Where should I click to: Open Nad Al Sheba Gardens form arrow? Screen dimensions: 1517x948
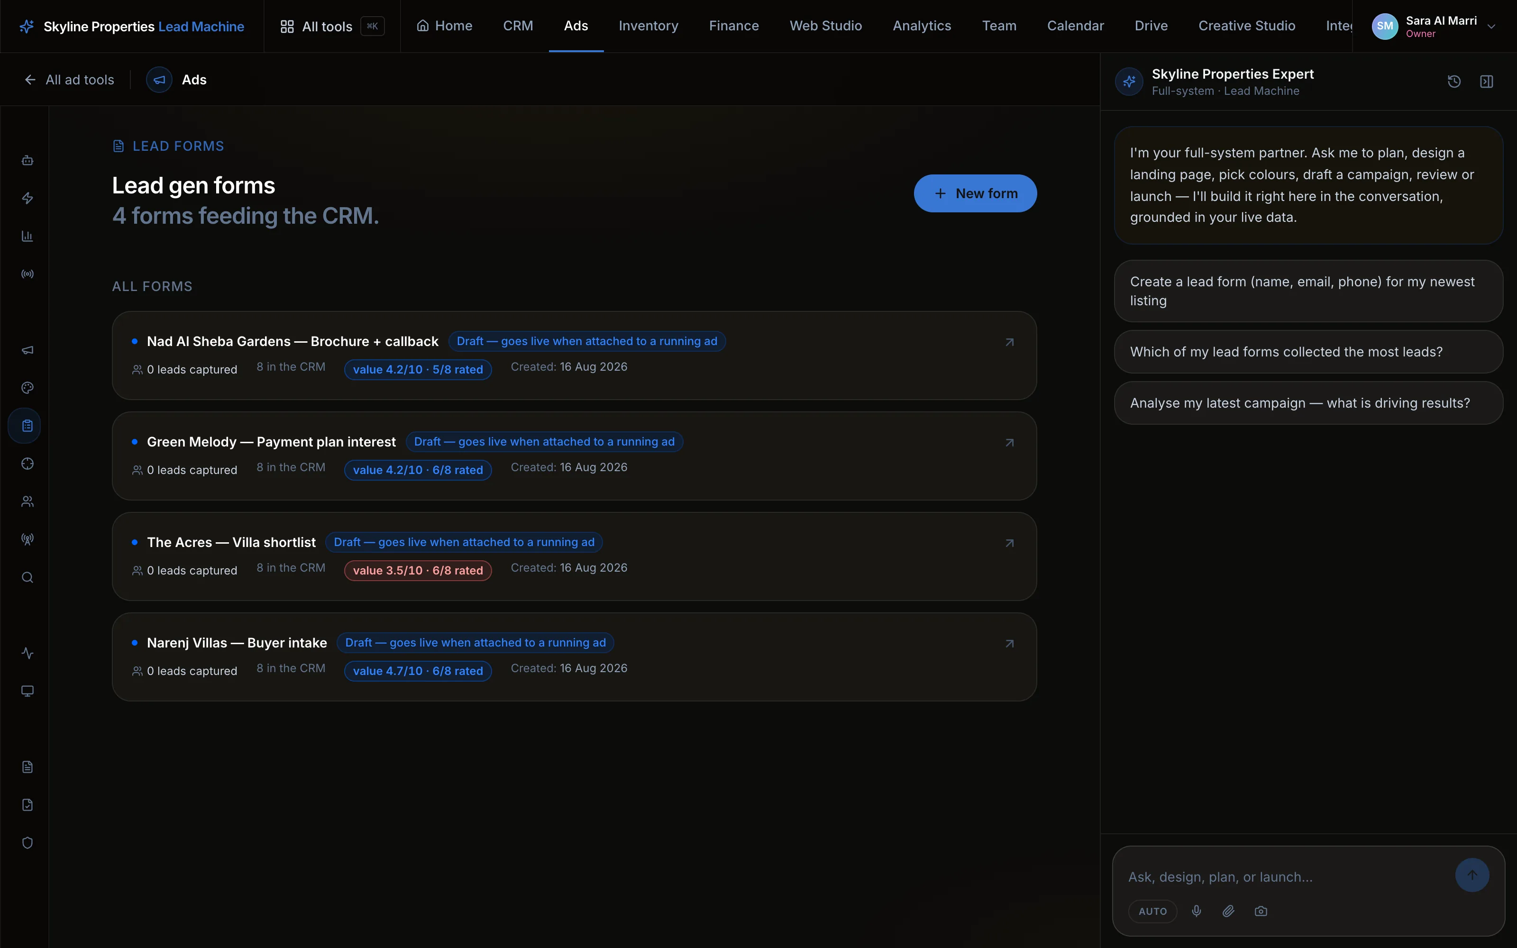tap(1009, 342)
